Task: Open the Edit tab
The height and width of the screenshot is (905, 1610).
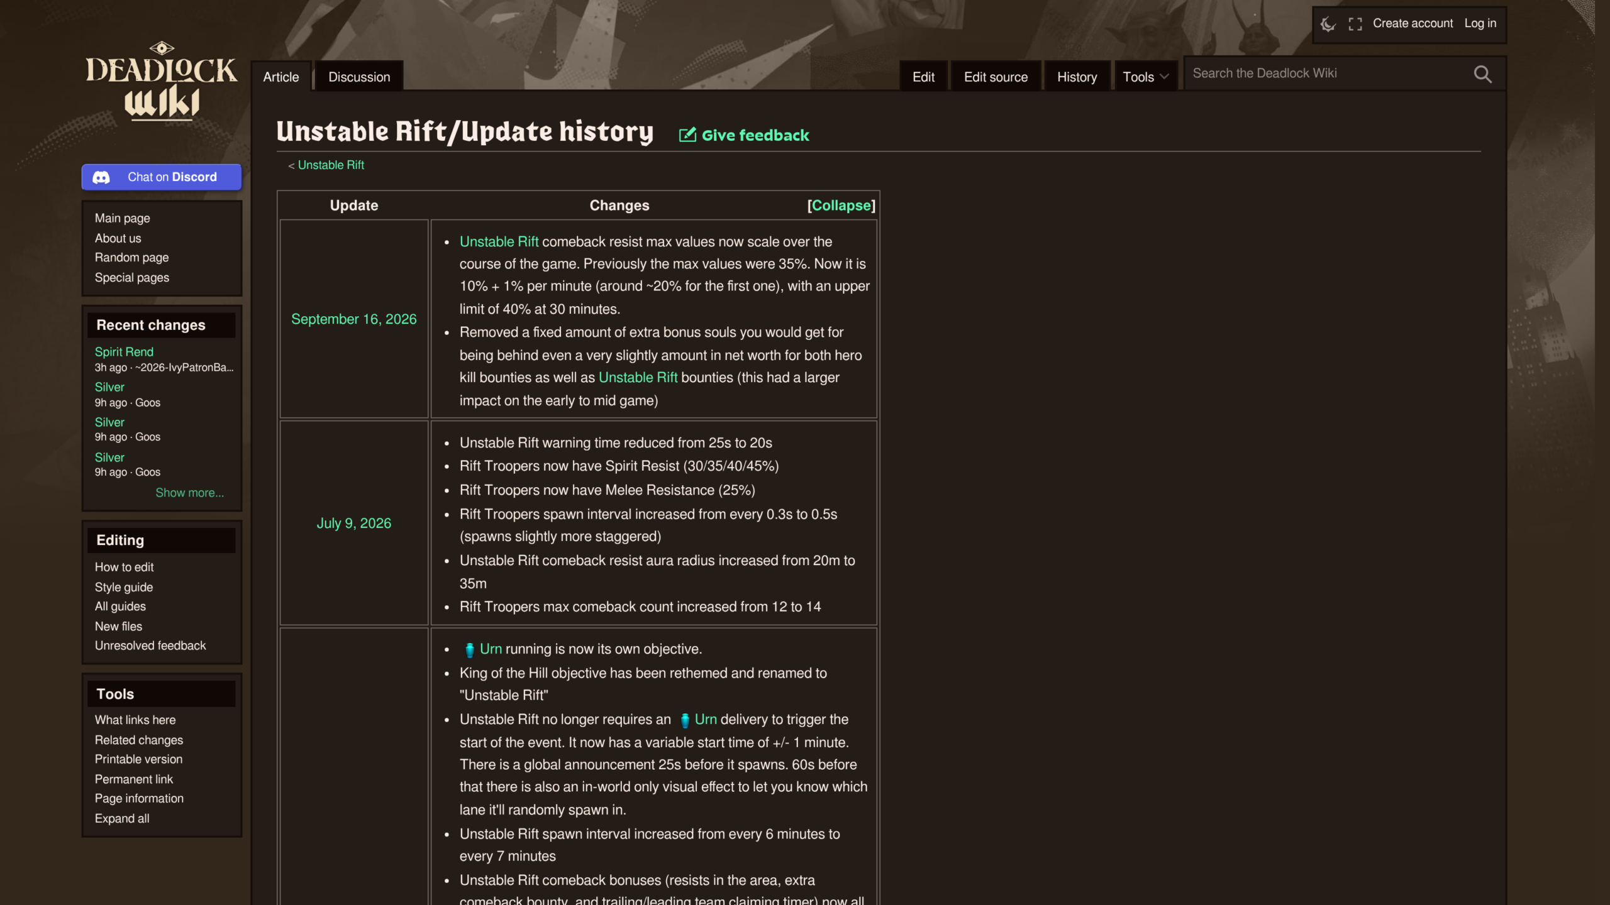Action: coord(923,77)
